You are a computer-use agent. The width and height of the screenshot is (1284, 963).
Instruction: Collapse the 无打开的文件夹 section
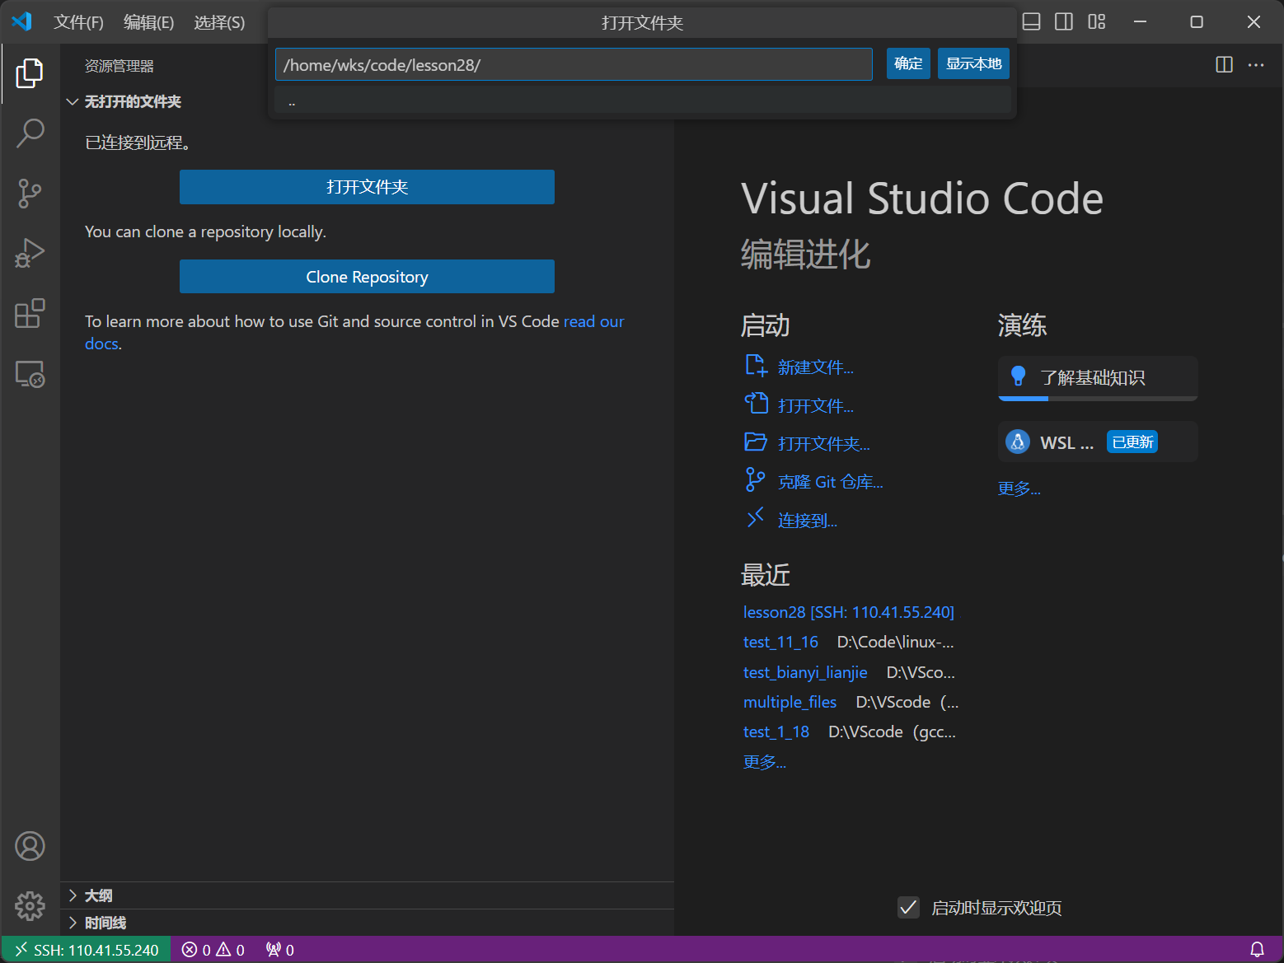(x=72, y=101)
